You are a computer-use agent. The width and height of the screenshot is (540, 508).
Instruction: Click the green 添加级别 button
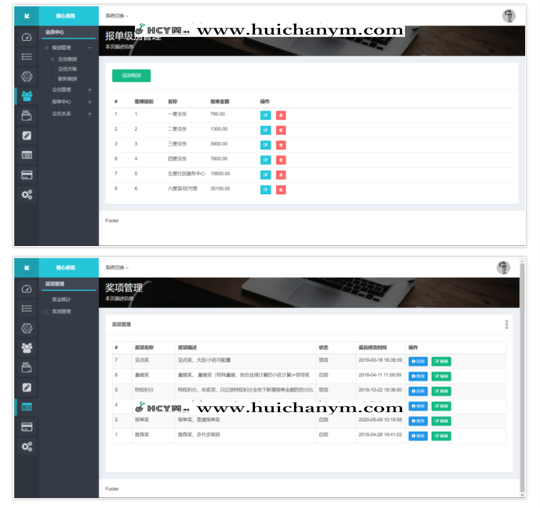pos(131,76)
